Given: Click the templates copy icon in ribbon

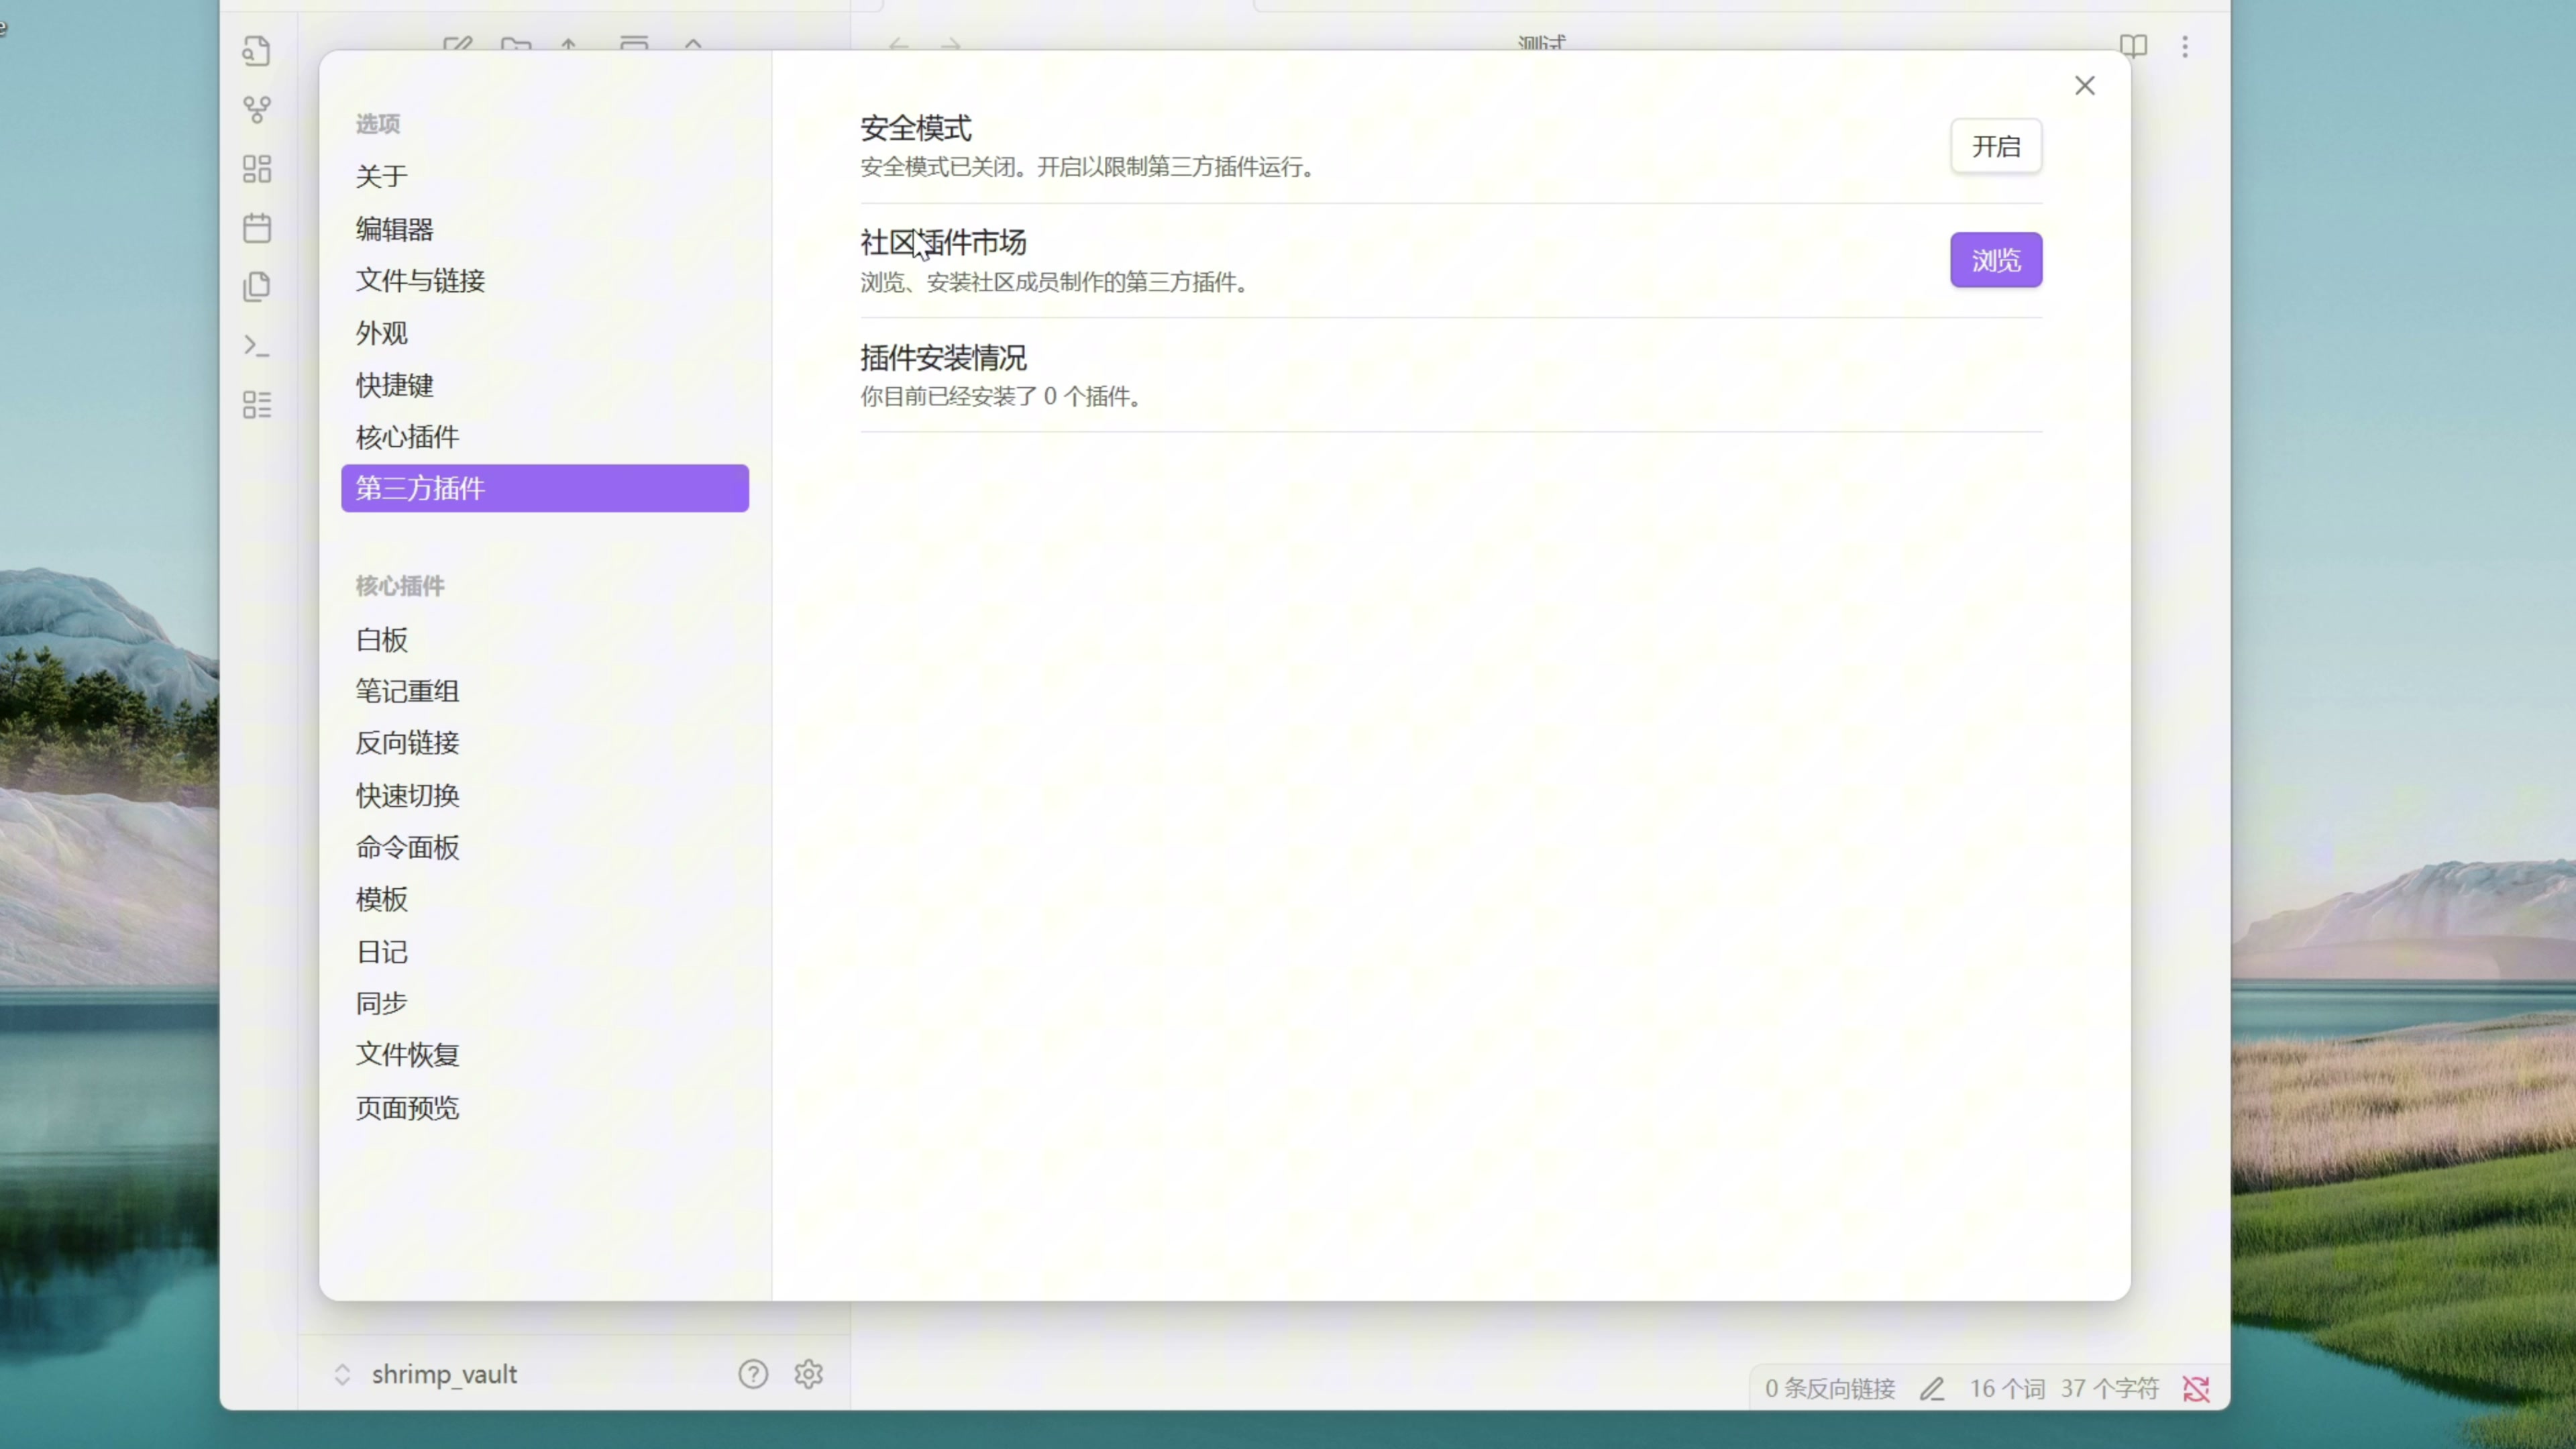Looking at the screenshot, I should (x=256, y=287).
